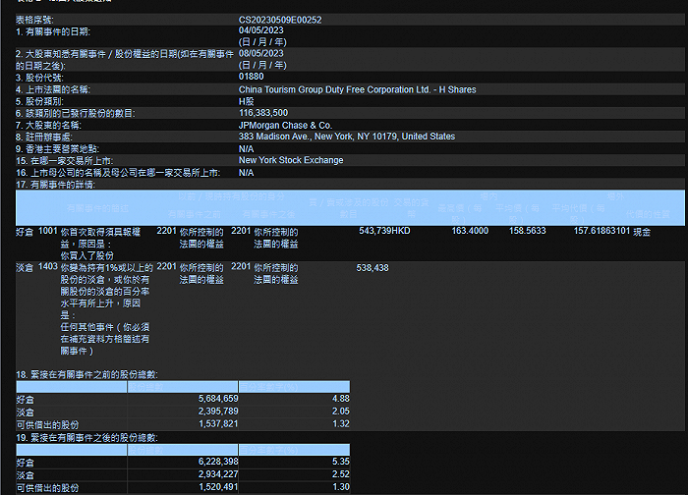Select long position total 5,684,659 before event
Screen dimensions: 688x495
coord(218,399)
